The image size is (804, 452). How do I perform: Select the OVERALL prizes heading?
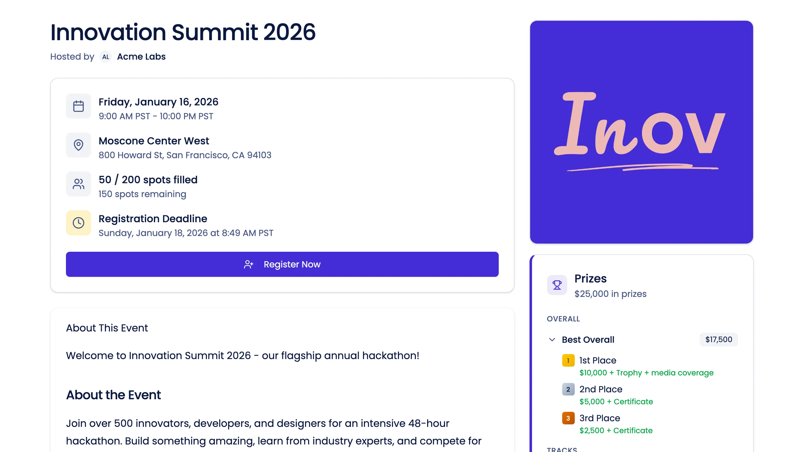563,319
